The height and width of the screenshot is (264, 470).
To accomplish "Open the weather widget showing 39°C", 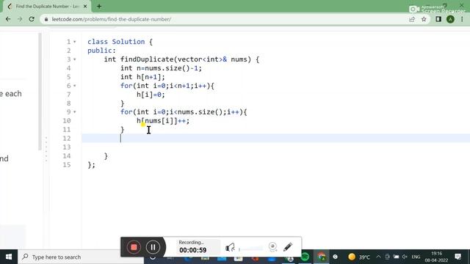I will [359, 257].
